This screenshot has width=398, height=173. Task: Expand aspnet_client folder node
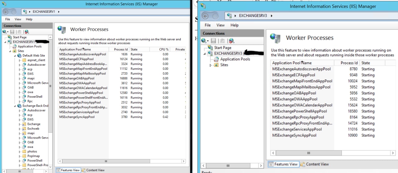tap(20, 60)
